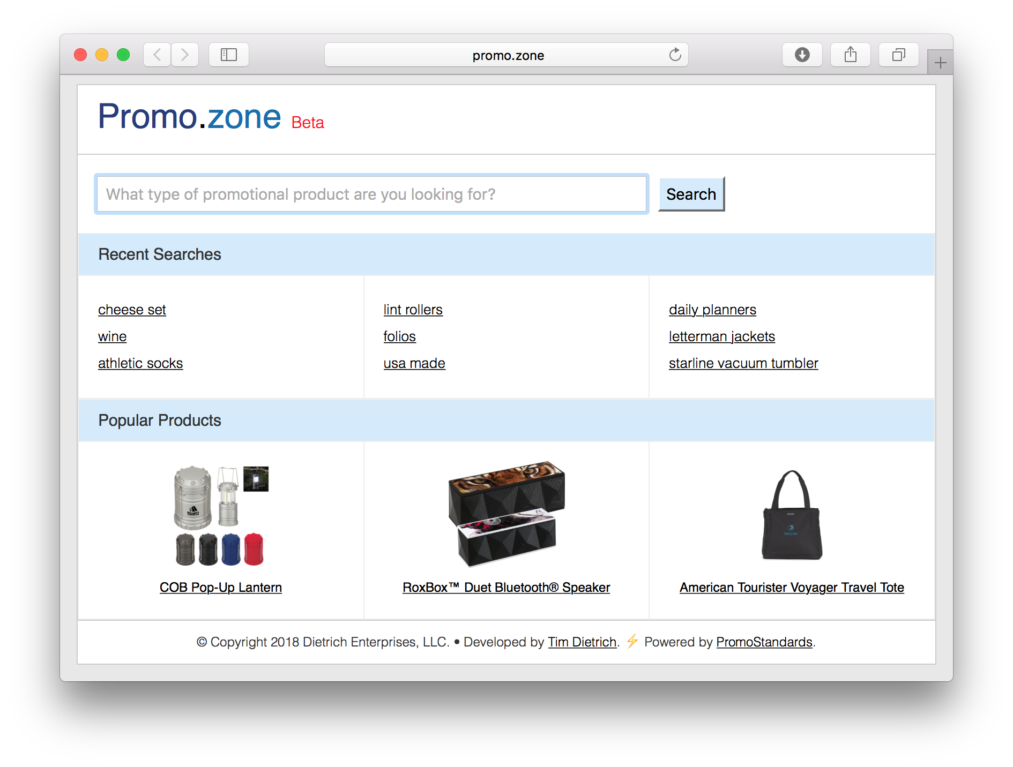Open the 'starline vacuum tumbler' recent search
This screenshot has height=767, width=1013.
click(743, 363)
